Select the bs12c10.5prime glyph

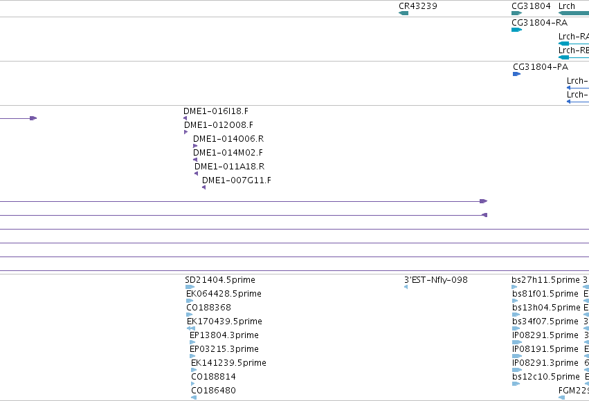[516, 384]
